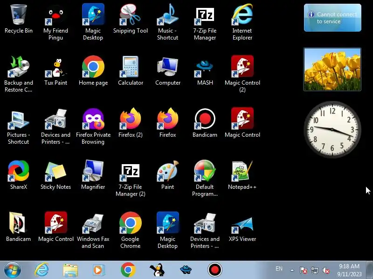Open Internet Explorer from the taskbar

click(x=41, y=270)
